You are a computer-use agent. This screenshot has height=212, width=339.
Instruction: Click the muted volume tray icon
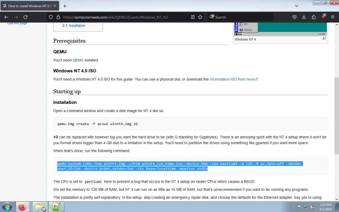click(x=313, y=207)
